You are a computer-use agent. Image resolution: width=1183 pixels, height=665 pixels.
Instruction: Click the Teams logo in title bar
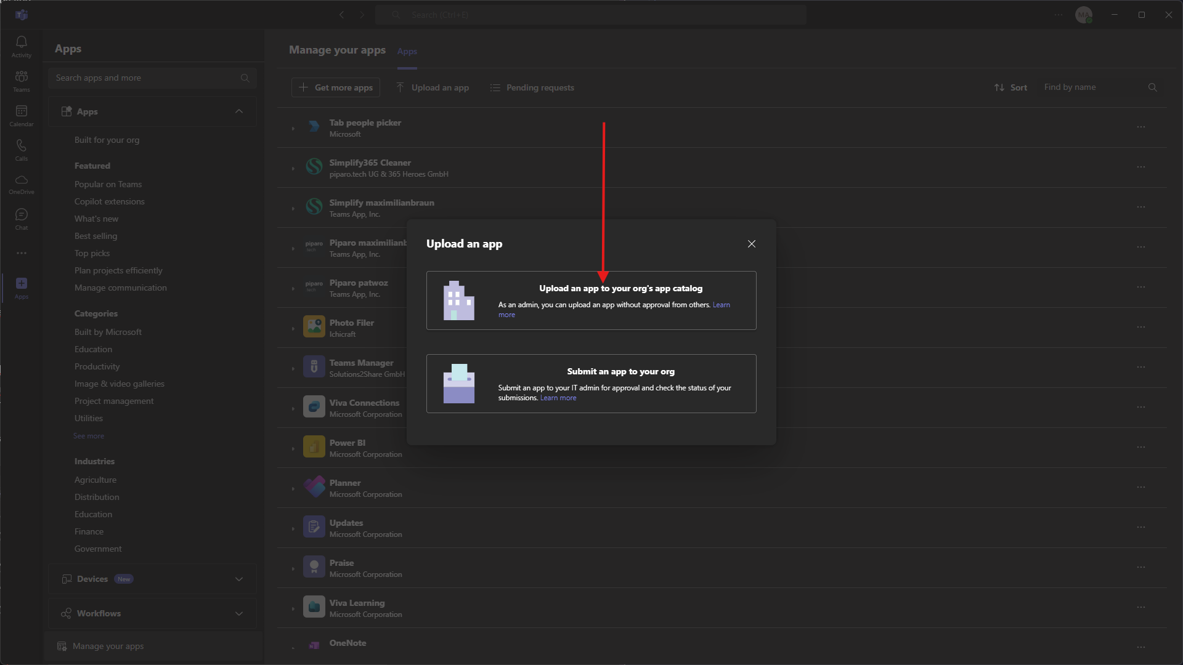tap(22, 15)
